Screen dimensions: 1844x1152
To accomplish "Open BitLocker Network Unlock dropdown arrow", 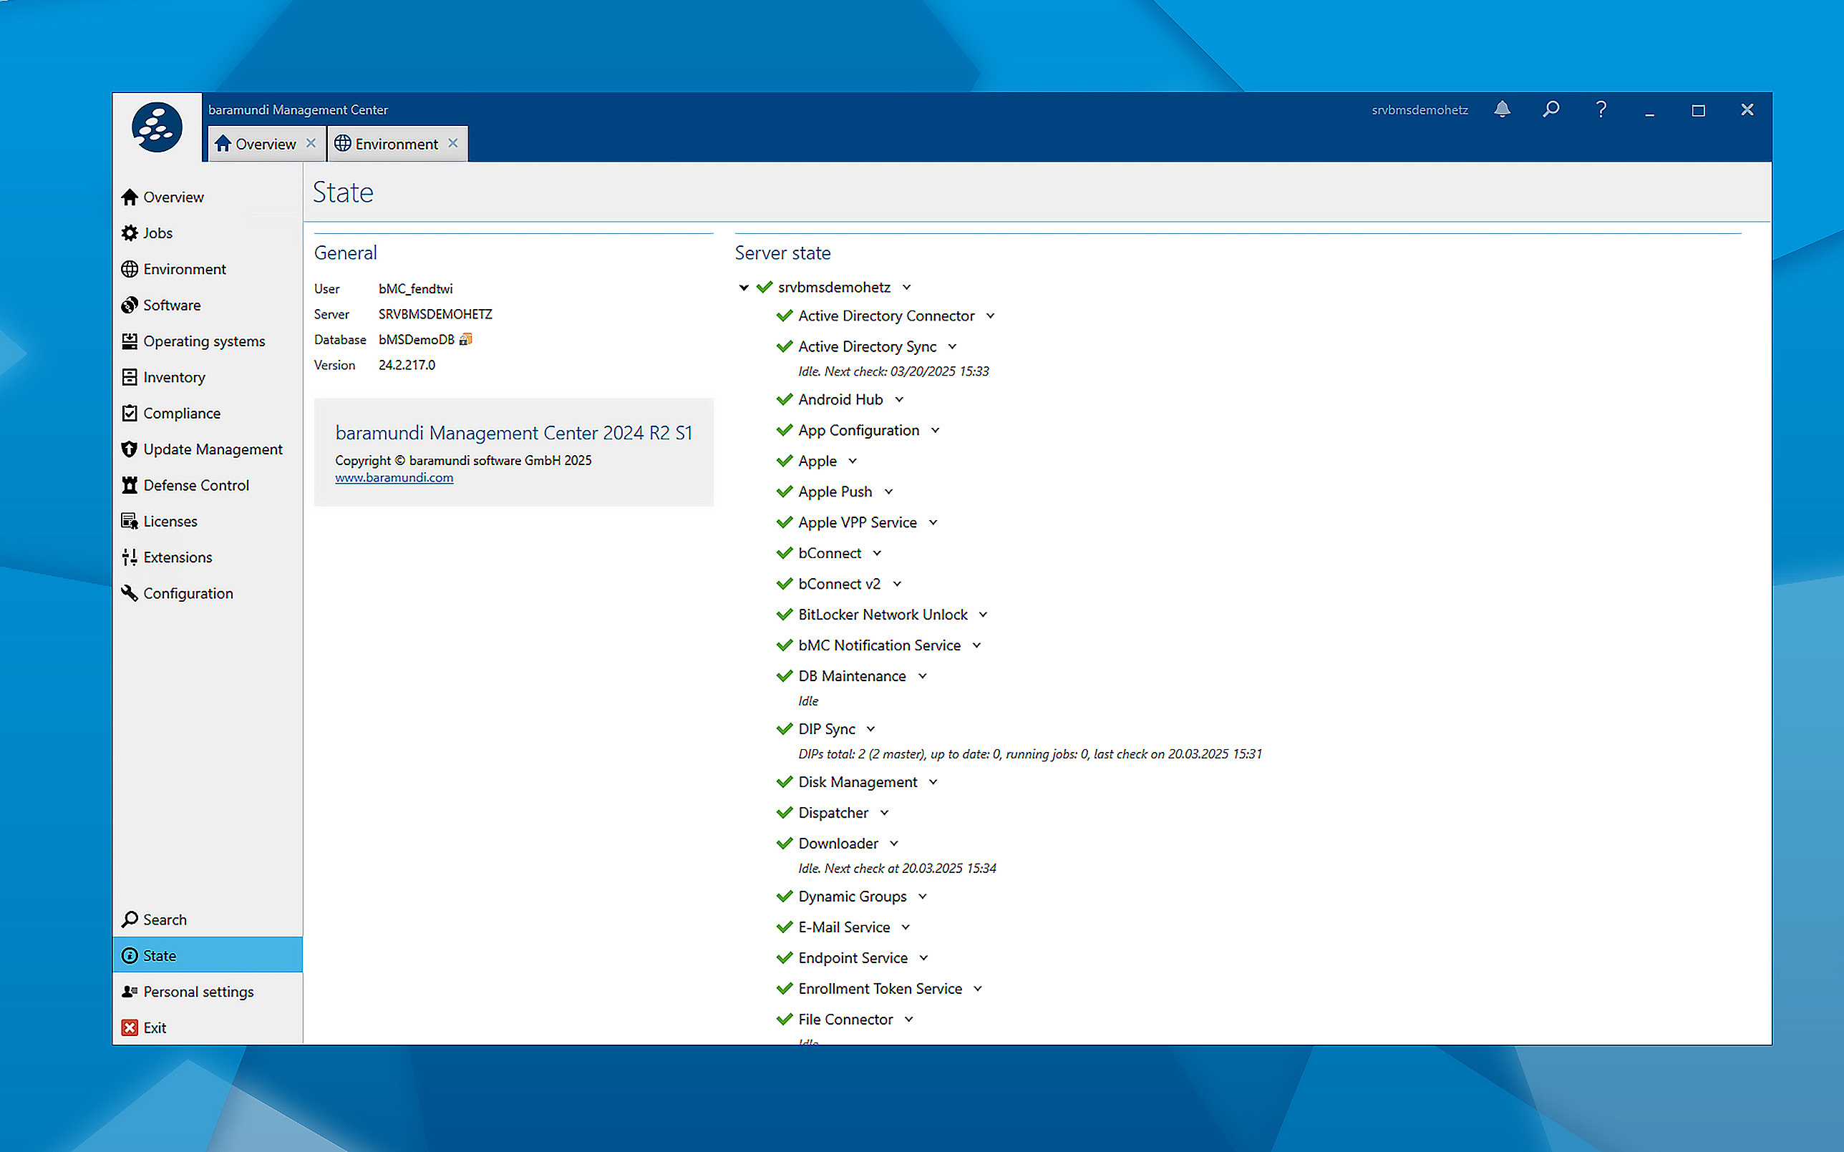I will click(x=984, y=615).
